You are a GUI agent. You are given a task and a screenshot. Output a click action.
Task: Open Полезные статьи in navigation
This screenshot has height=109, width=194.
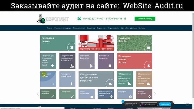click(x=79, y=28)
